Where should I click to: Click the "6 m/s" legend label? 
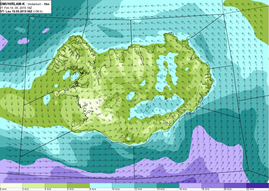tap(70, 189)
